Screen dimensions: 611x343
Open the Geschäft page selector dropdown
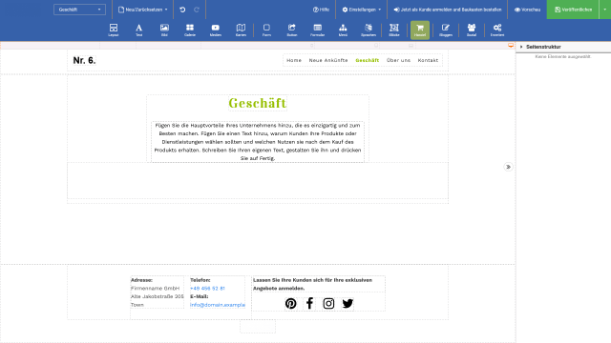click(79, 10)
